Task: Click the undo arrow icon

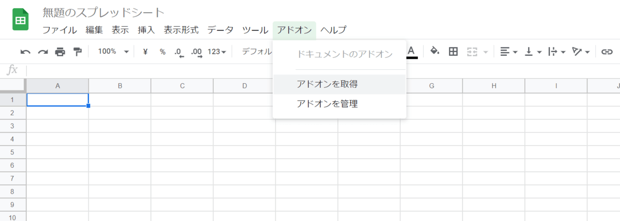Action: point(25,52)
